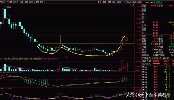The width and height of the screenshot is (174, 100).
Task: Click the 返回 back button
Action: (x=139, y=2)
